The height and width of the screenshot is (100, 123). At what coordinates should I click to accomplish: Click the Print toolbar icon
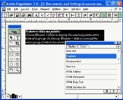tap(23, 15)
